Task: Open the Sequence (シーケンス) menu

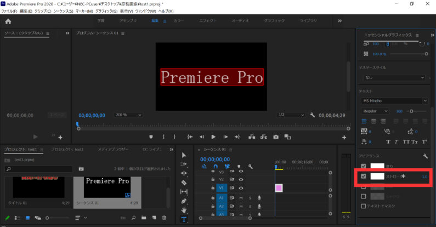Action: (x=63, y=11)
